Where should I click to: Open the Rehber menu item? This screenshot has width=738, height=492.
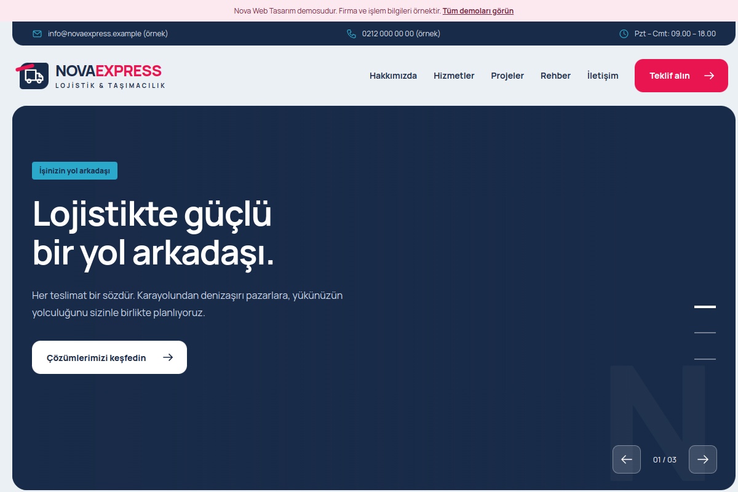point(555,76)
